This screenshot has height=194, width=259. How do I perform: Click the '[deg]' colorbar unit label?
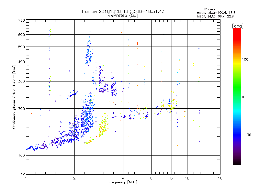tap(238, 26)
